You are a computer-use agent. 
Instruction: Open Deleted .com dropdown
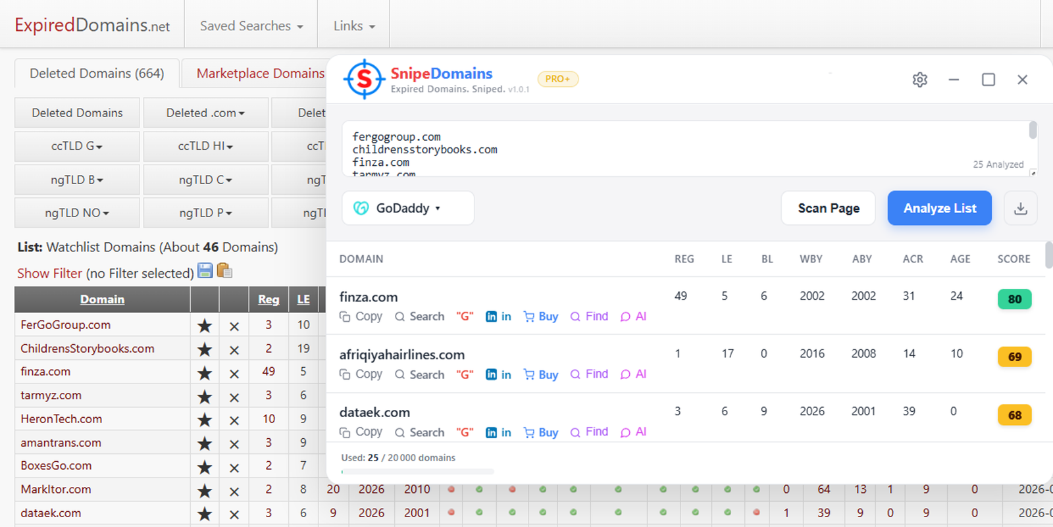point(206,113)
